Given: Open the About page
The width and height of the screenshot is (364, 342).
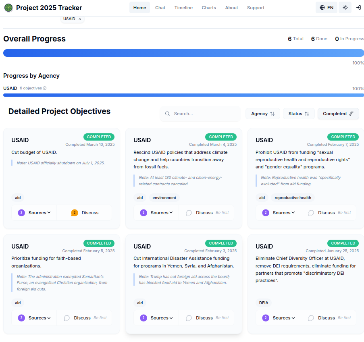Looking at the screenshot, I should (x=231, y=7).
